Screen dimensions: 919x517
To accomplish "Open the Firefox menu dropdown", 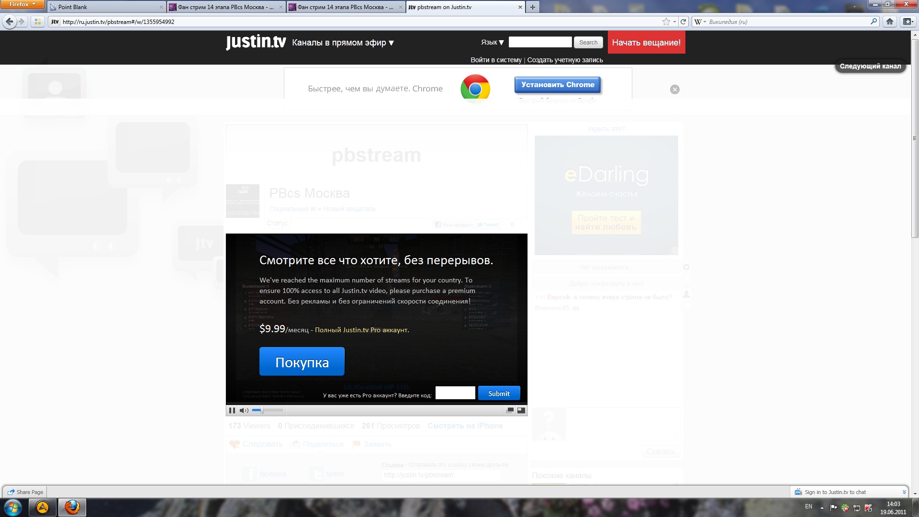I will click(22, 4).
